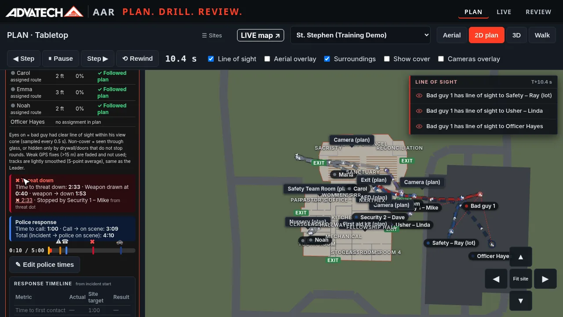This screenshot has height=317, width=563.
Task: Switch to the Walk view
Action: pos(542,35)
